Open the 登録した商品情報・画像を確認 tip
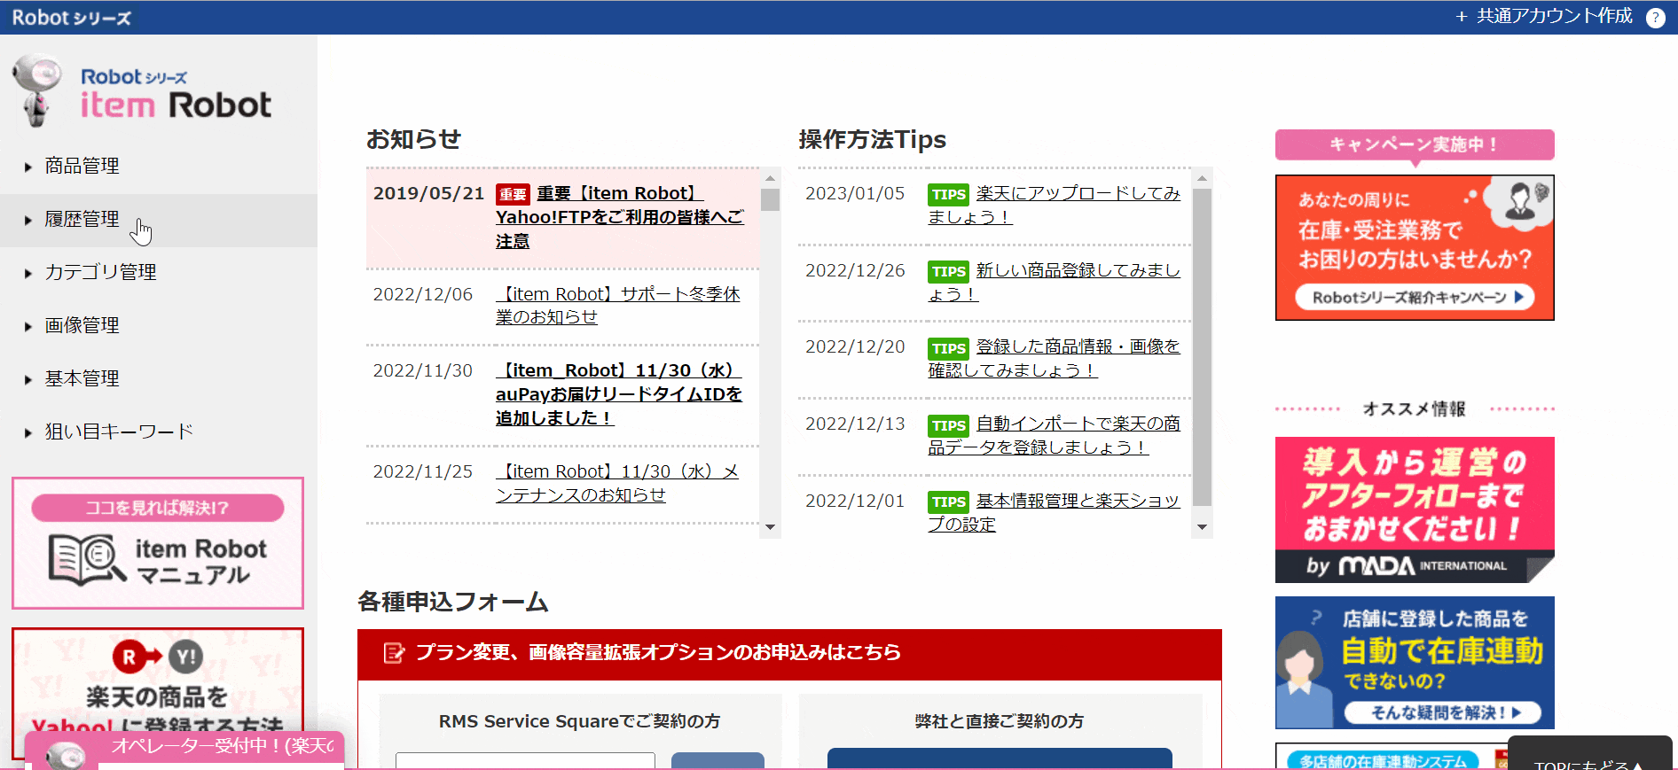The width and height of the screenshot is (1678, 770). click(x=1055, y=358)
